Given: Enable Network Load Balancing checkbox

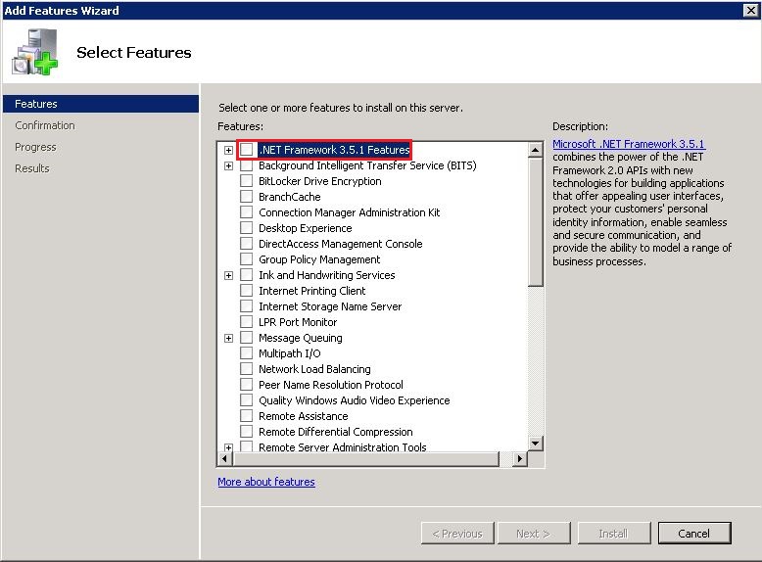Looking at the screenshot, I should [x=247, y=369].
